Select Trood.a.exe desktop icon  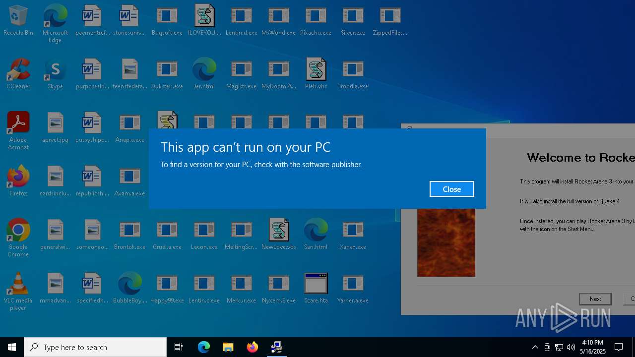(x=353, y=74)
